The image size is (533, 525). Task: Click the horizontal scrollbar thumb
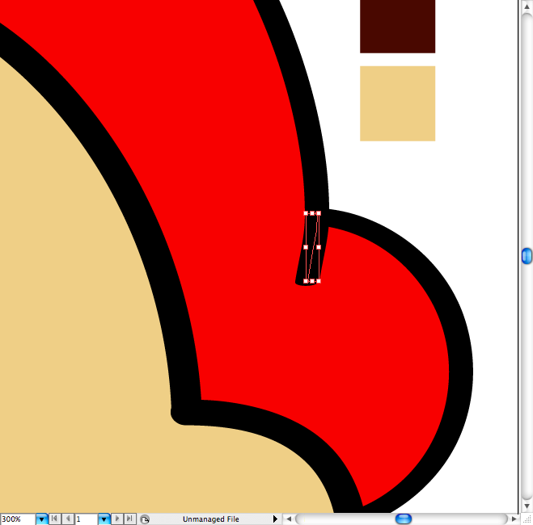click(404, 519)
